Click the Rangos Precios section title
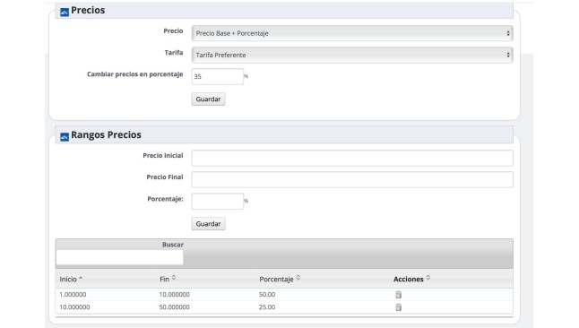This screenshot has height=328, width=579. click(106, 134)
